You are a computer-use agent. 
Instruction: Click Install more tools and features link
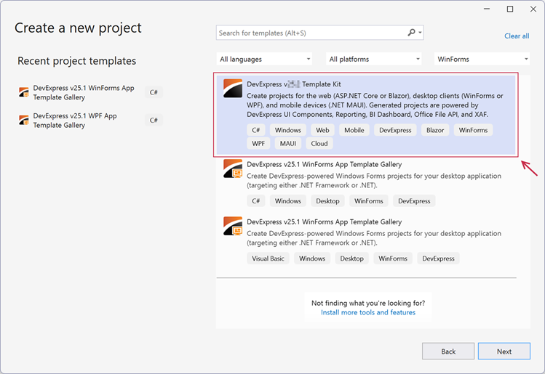point(368,312)
